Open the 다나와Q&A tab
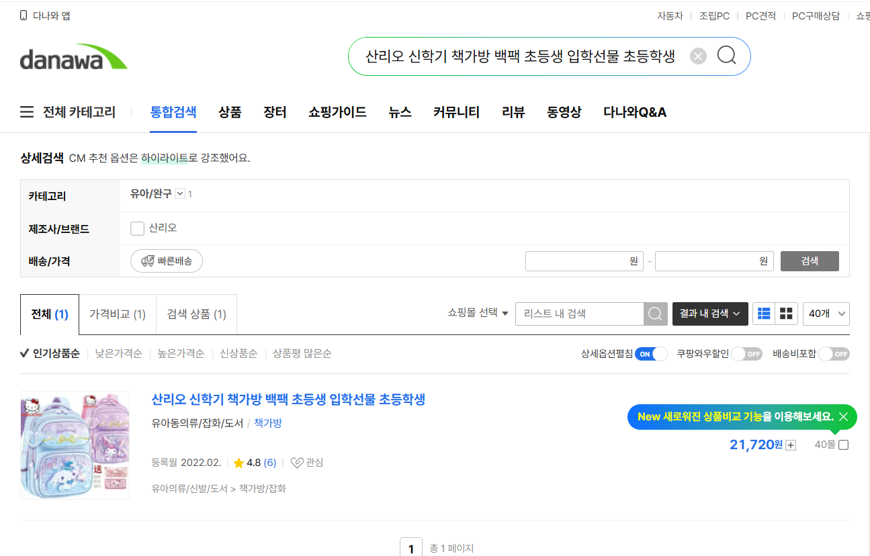870x556 pixels. click(x=635, y=112)
